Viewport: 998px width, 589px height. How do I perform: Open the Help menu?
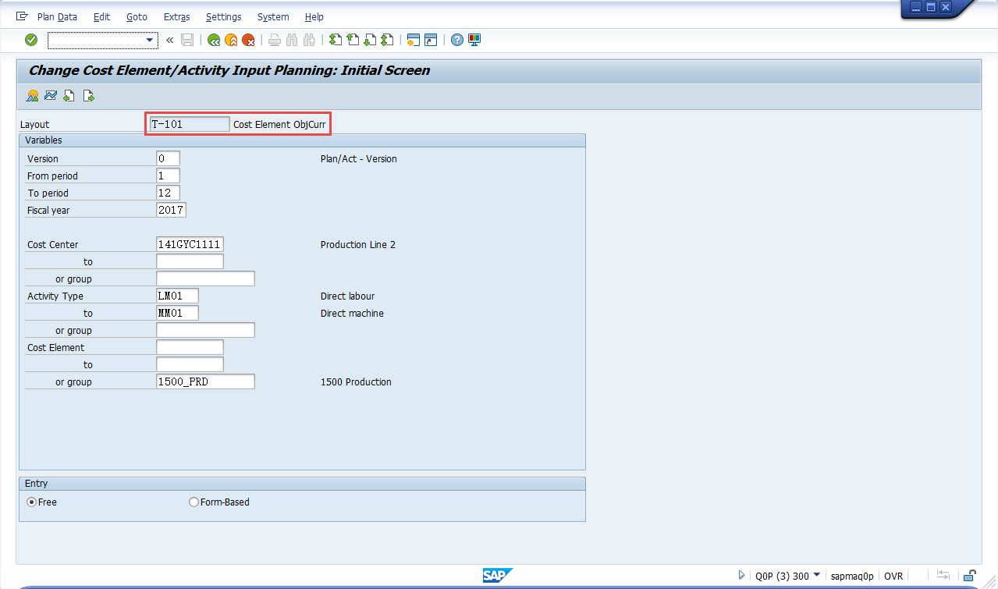coord(314,16)
